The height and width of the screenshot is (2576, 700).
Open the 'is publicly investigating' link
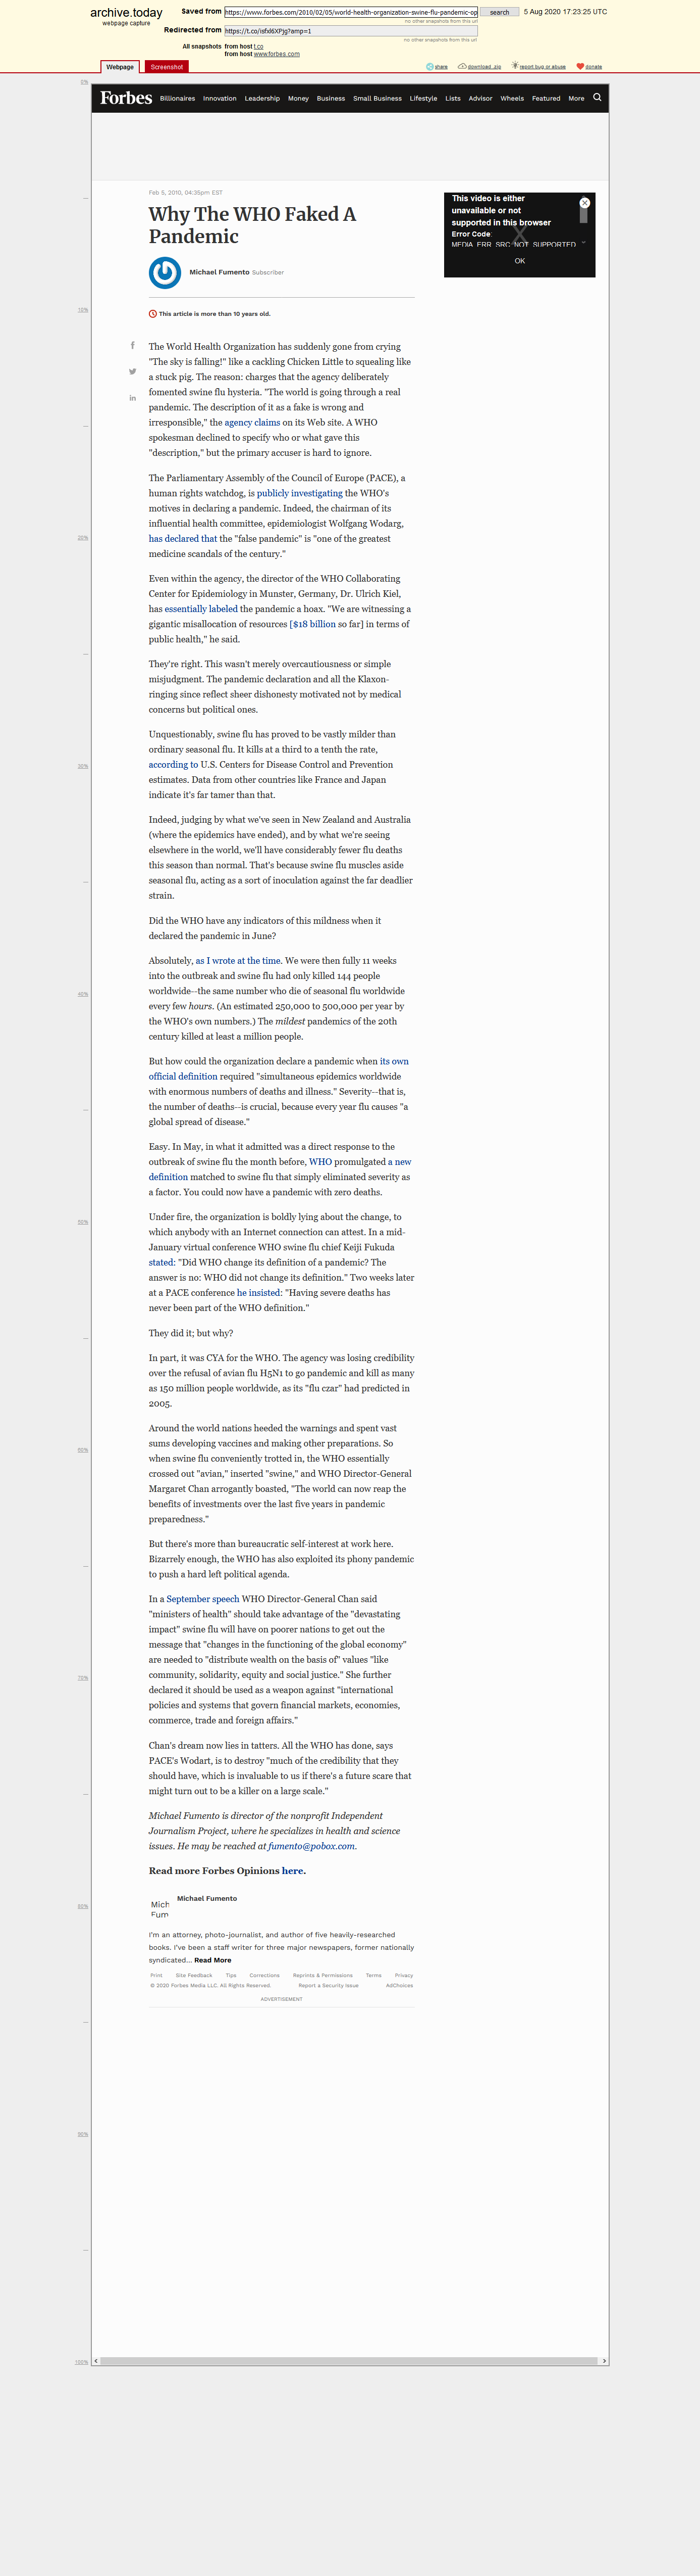296,494
